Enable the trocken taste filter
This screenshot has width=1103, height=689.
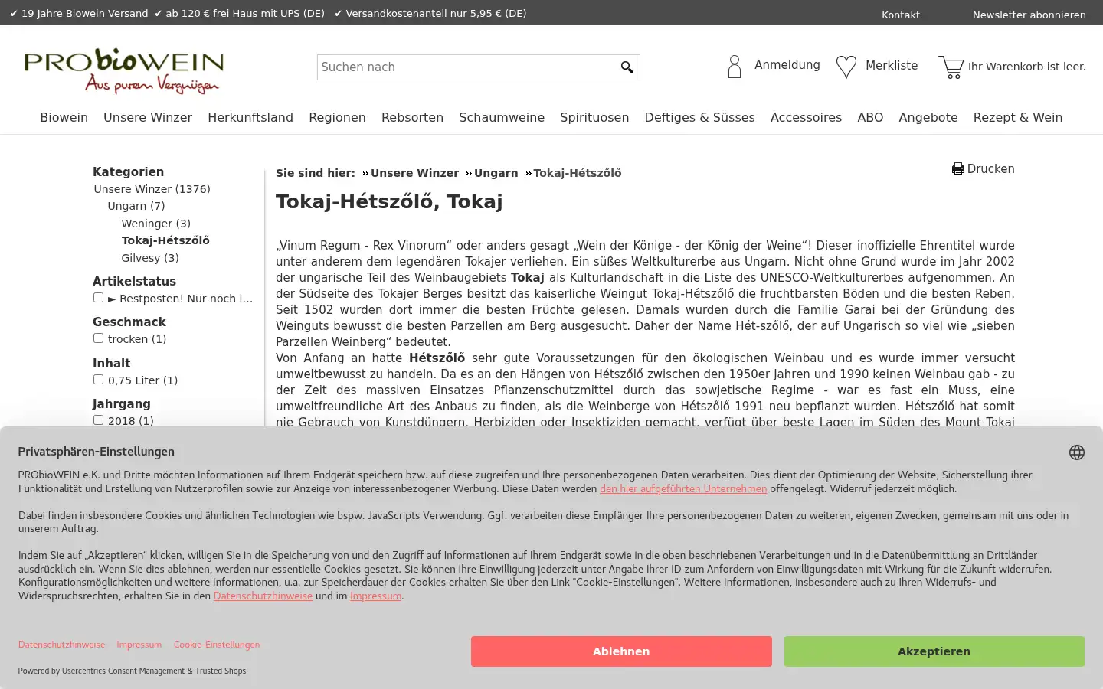click(x=98, y=338)
